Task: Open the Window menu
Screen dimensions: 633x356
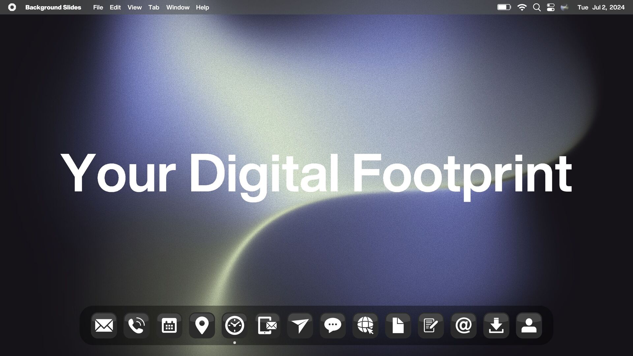Action: [x=178, y=7]
